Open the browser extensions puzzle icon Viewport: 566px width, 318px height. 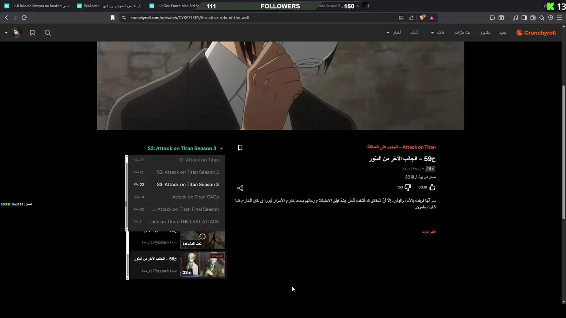click(x=492, y=18)
